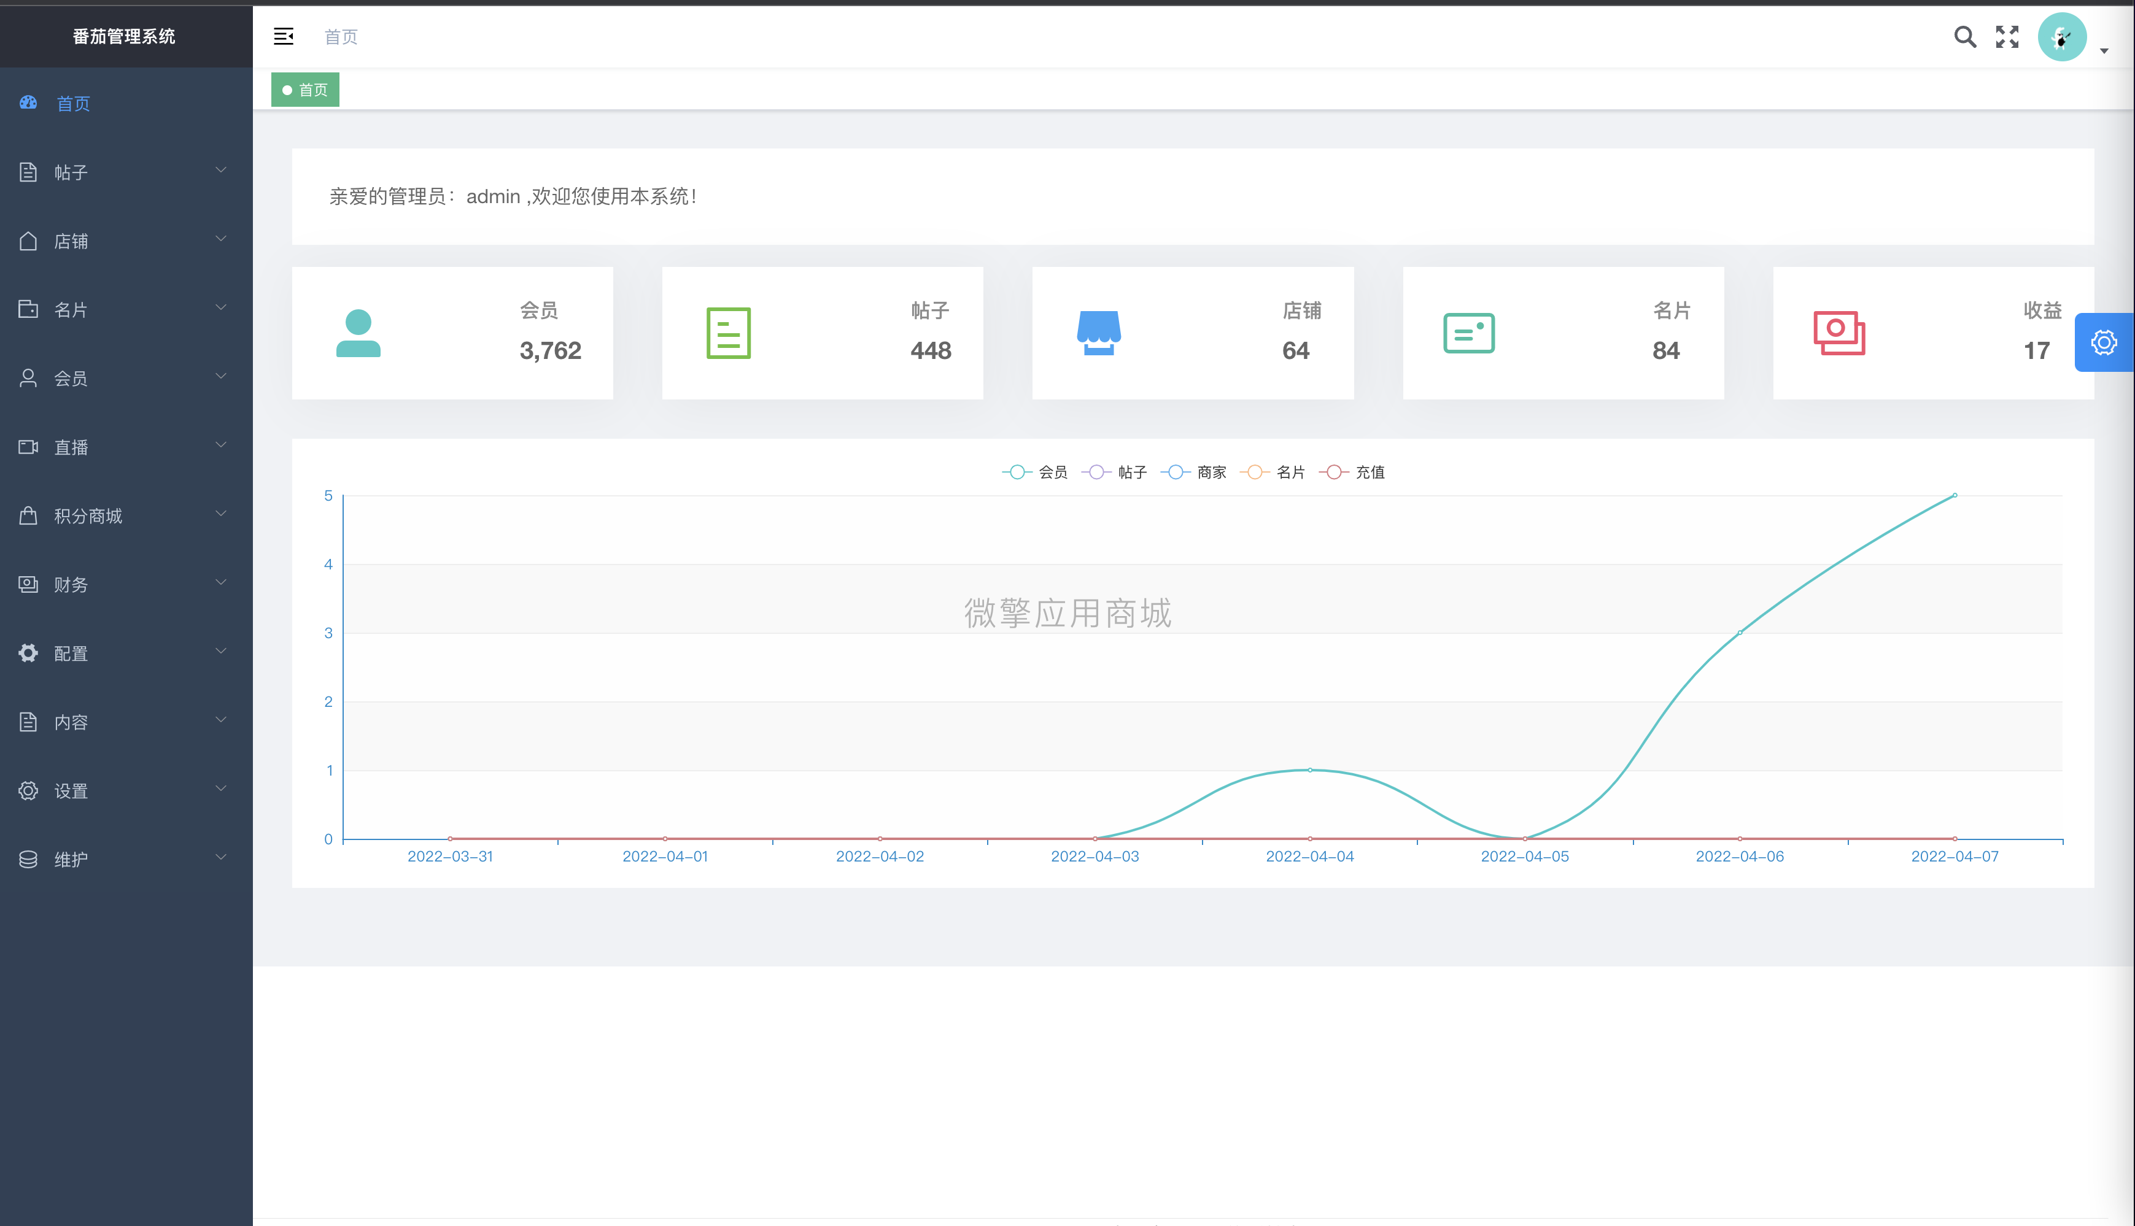Expand the 名片 menu chevron

click(x=220, y=307)
